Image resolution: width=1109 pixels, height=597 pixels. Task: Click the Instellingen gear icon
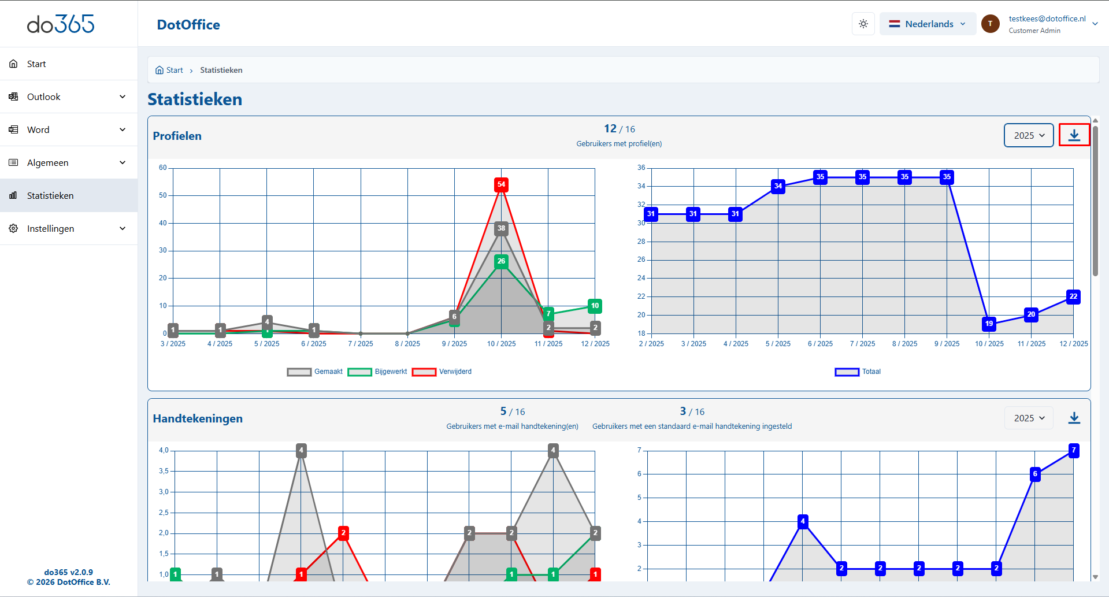[x=13, y=228]
